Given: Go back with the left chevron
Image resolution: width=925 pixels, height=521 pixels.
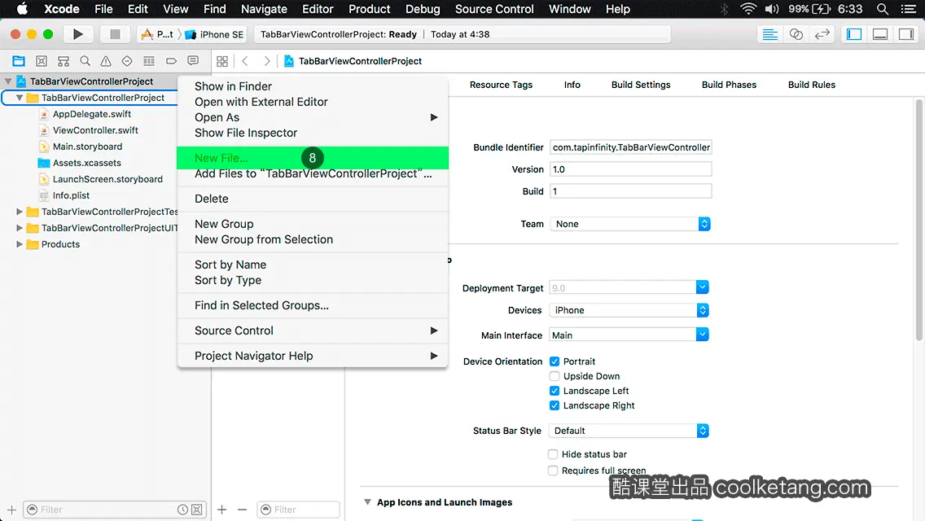Looking at the screenshot, I should (245, 61).
